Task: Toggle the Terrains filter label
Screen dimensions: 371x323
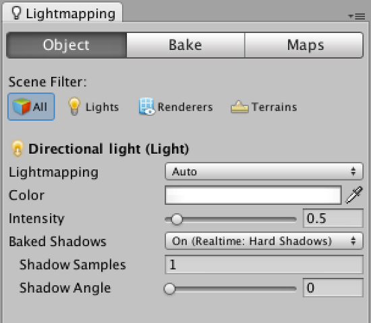Action: [275, 107]
